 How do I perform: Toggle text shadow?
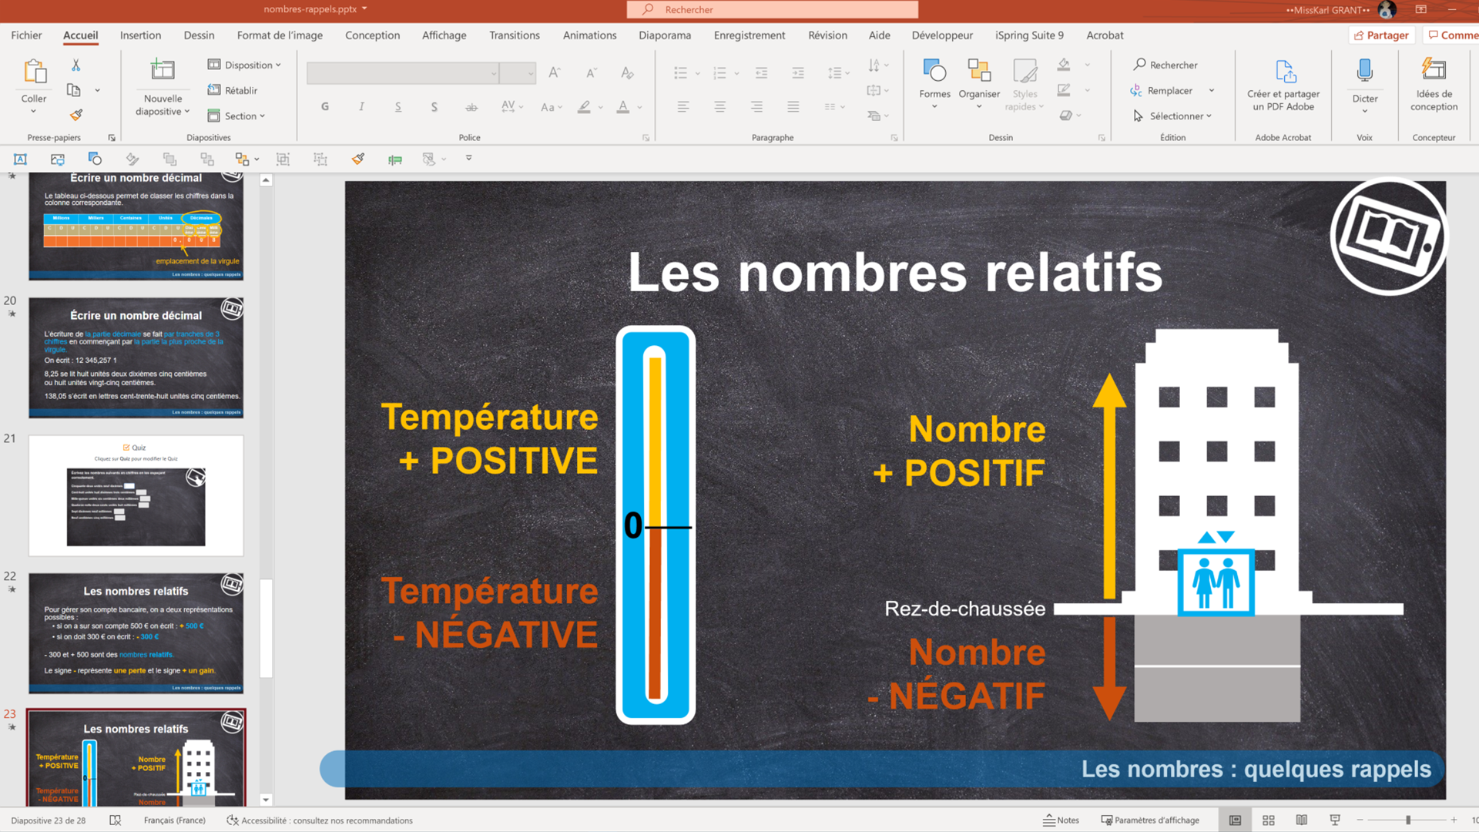point(434,106)
